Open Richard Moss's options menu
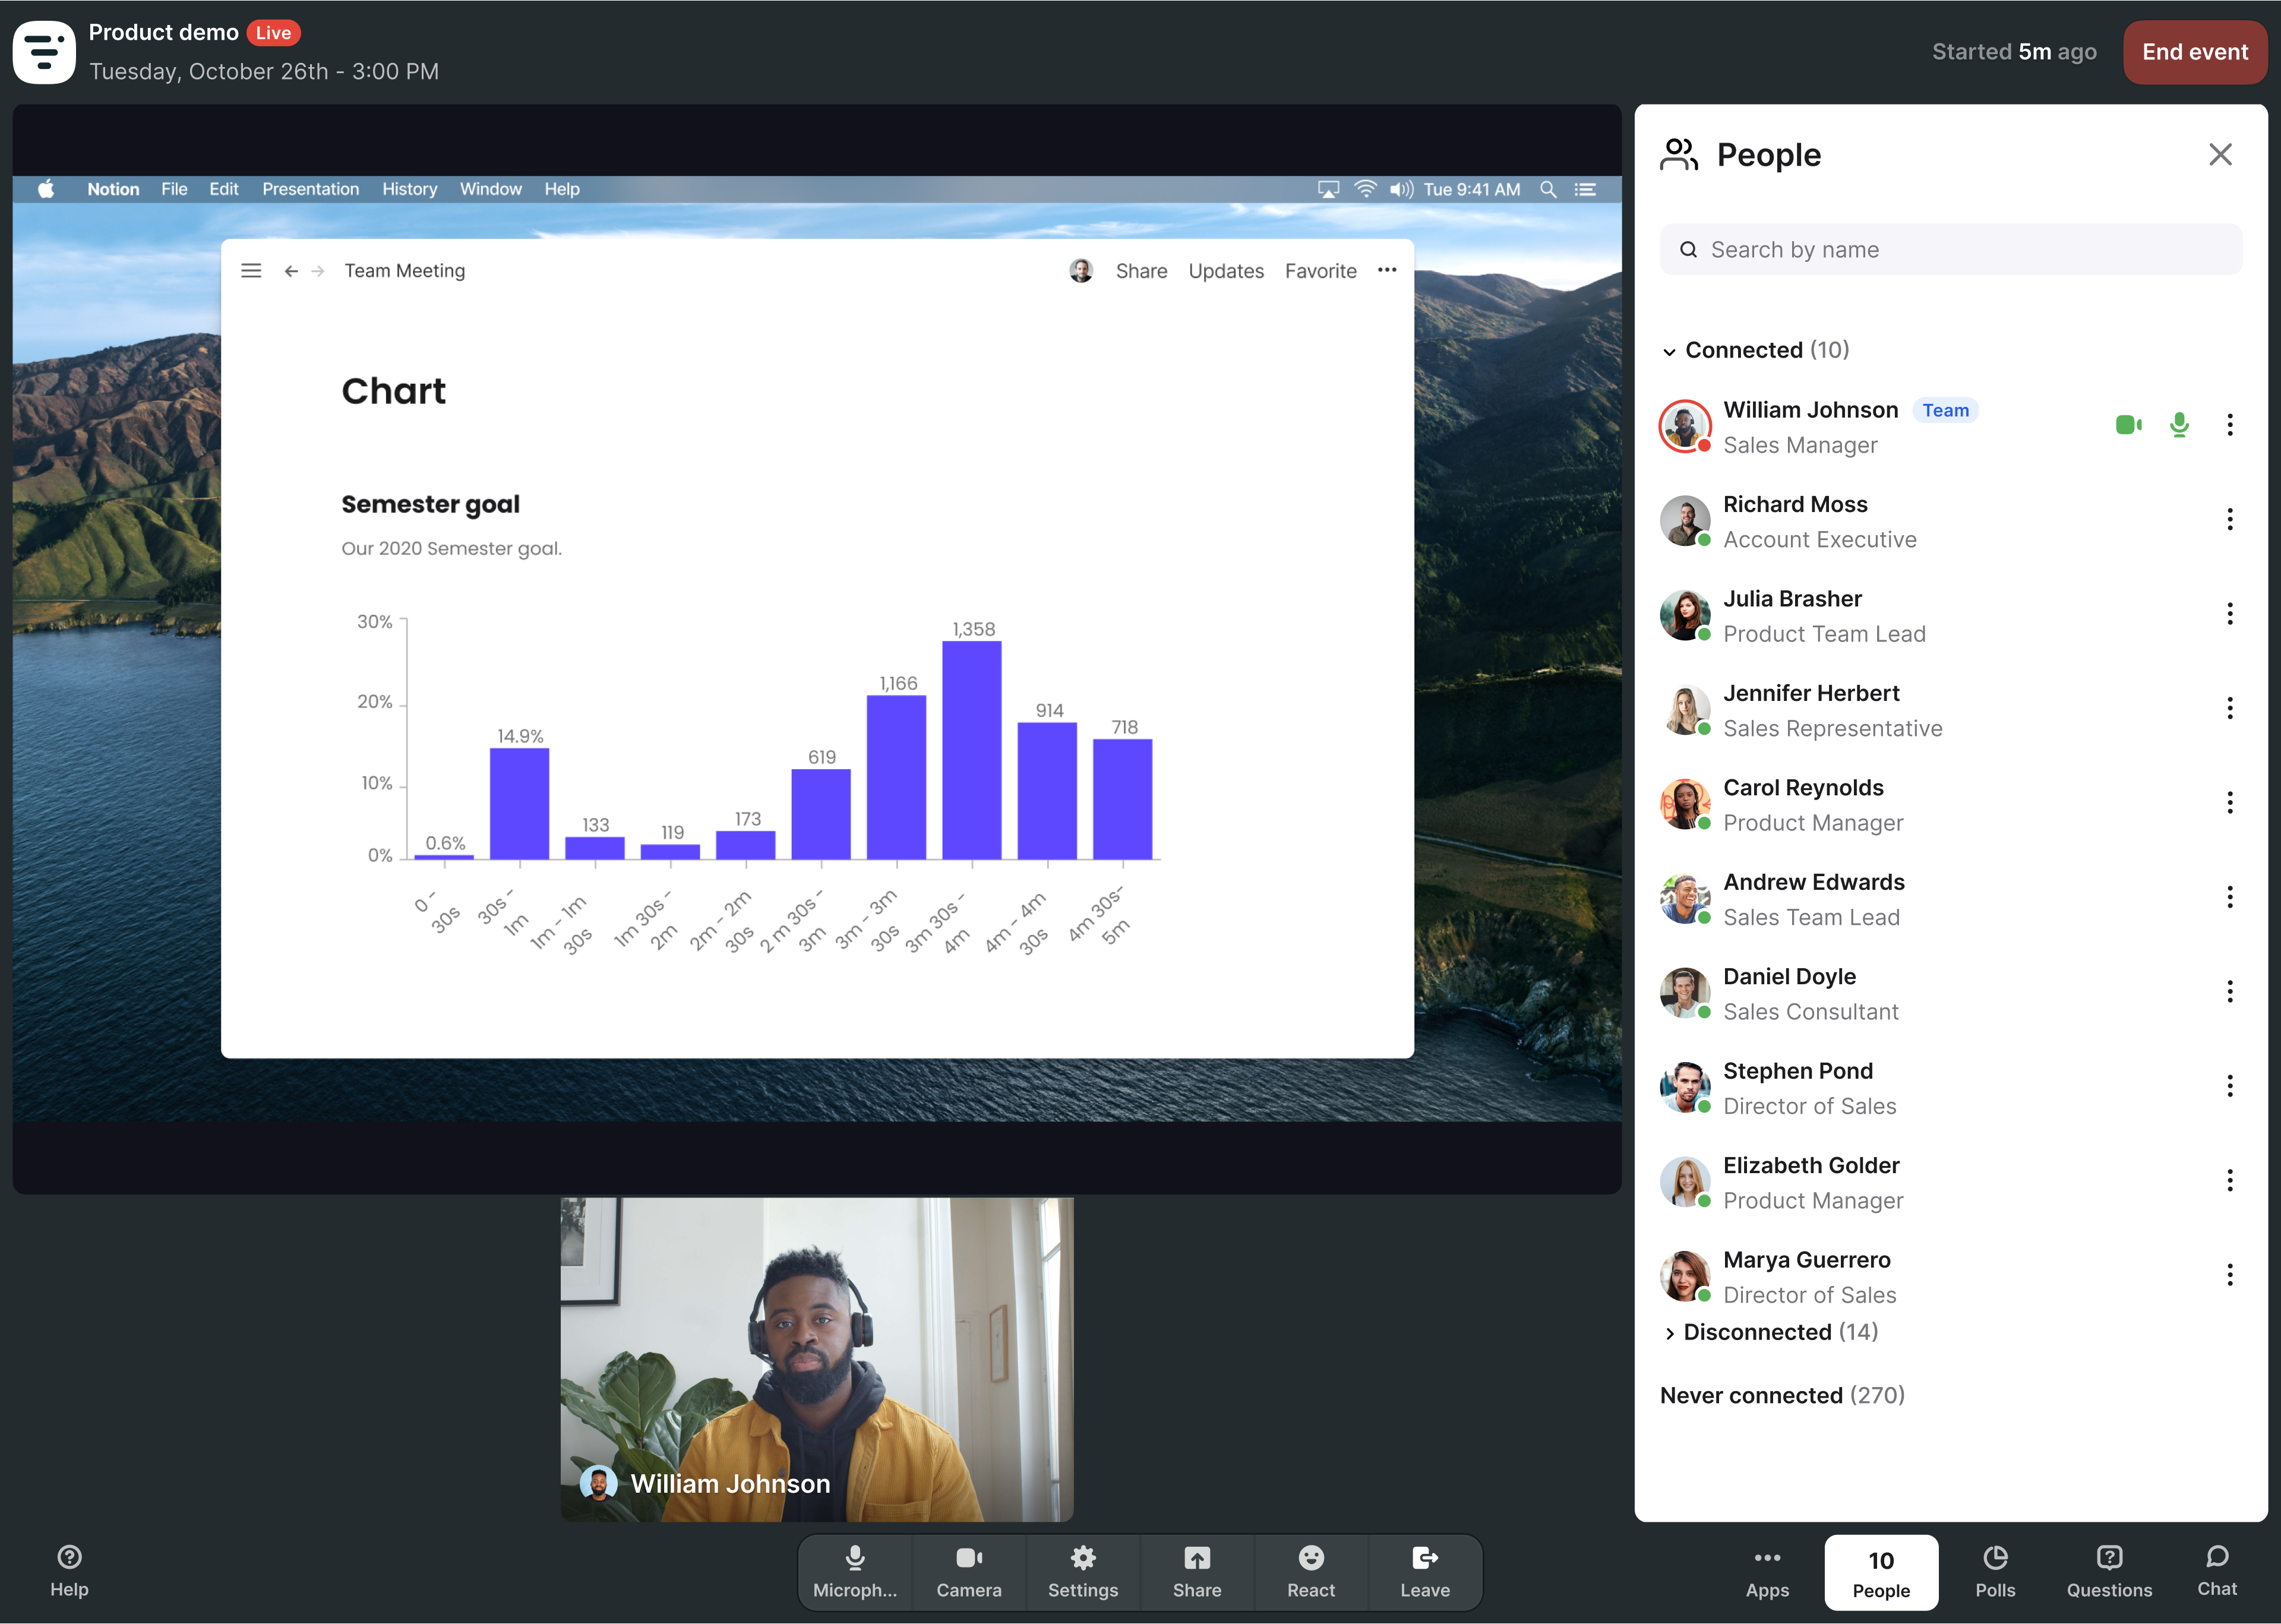The width and height of the screenshot is (2281, 1624). tap(2231, 519)
